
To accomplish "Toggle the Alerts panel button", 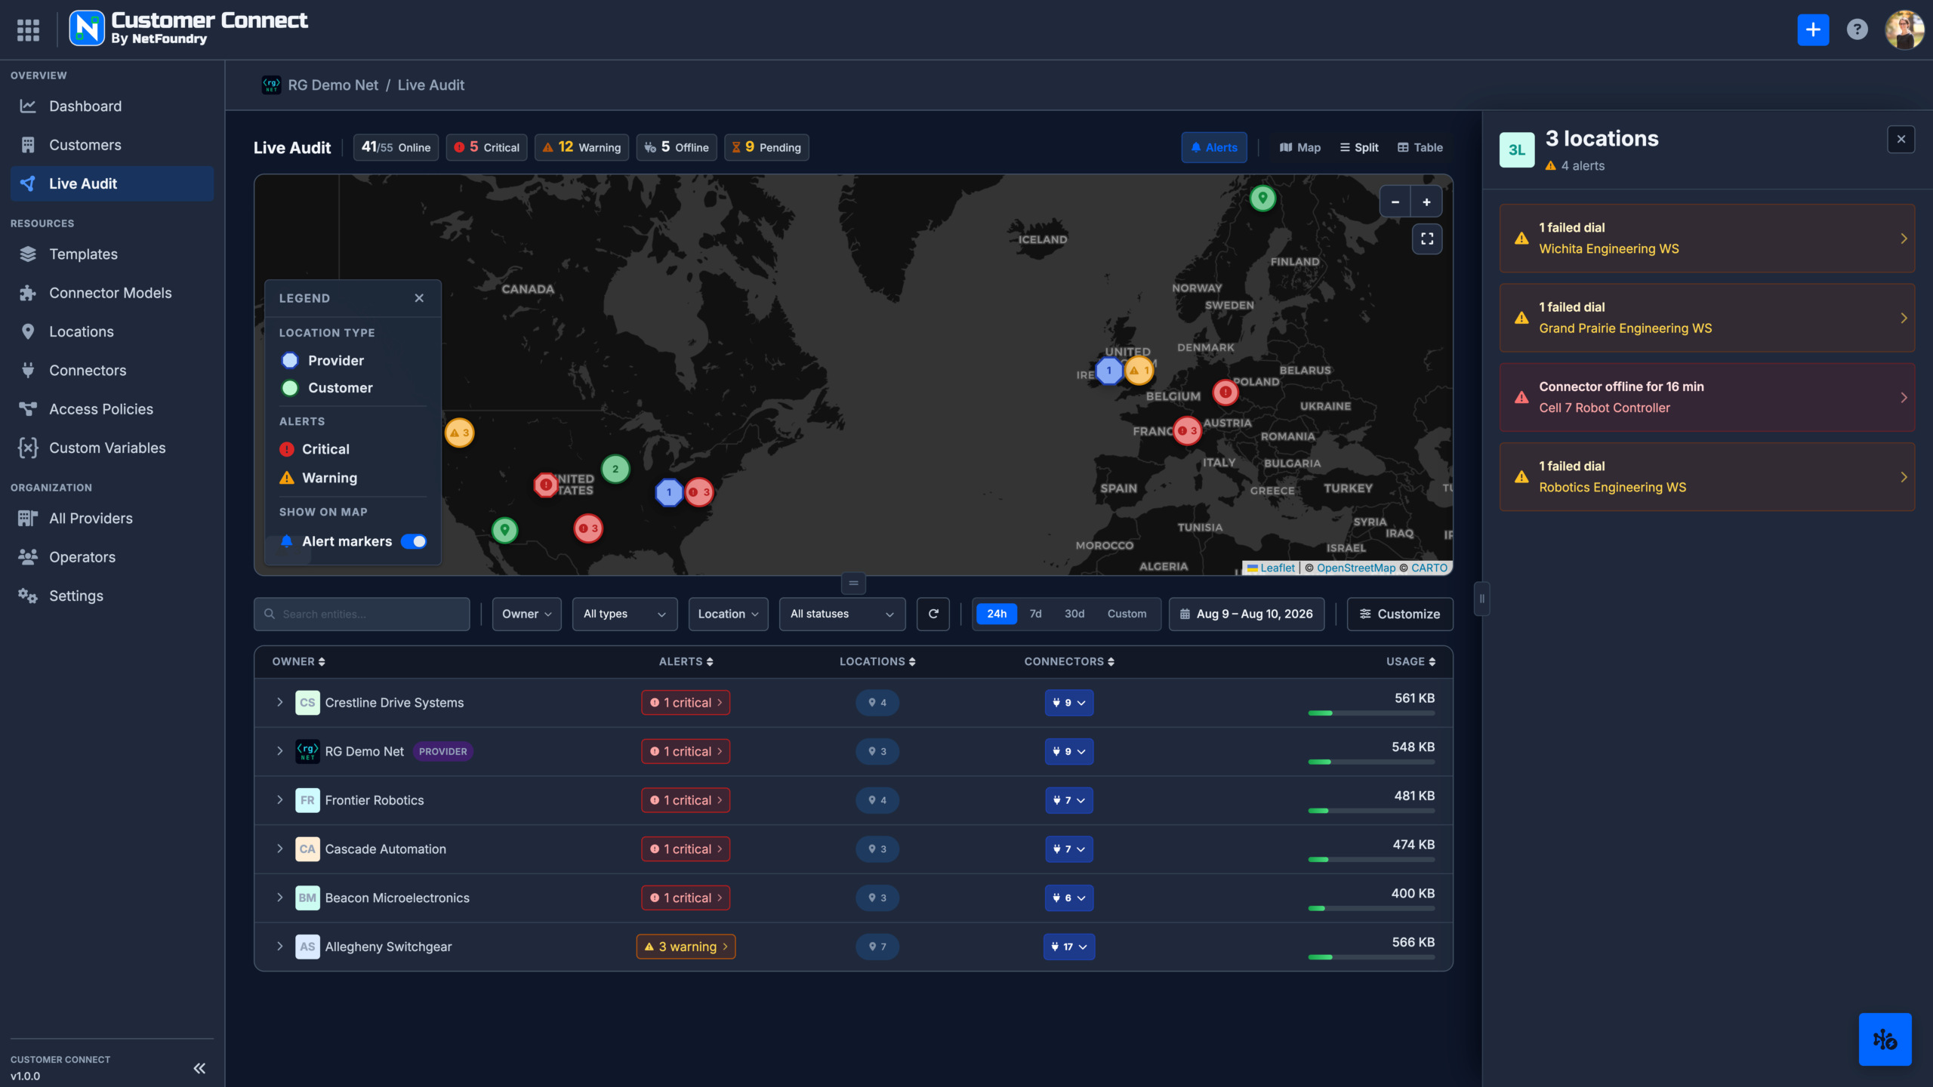I will coord(1214,148).
